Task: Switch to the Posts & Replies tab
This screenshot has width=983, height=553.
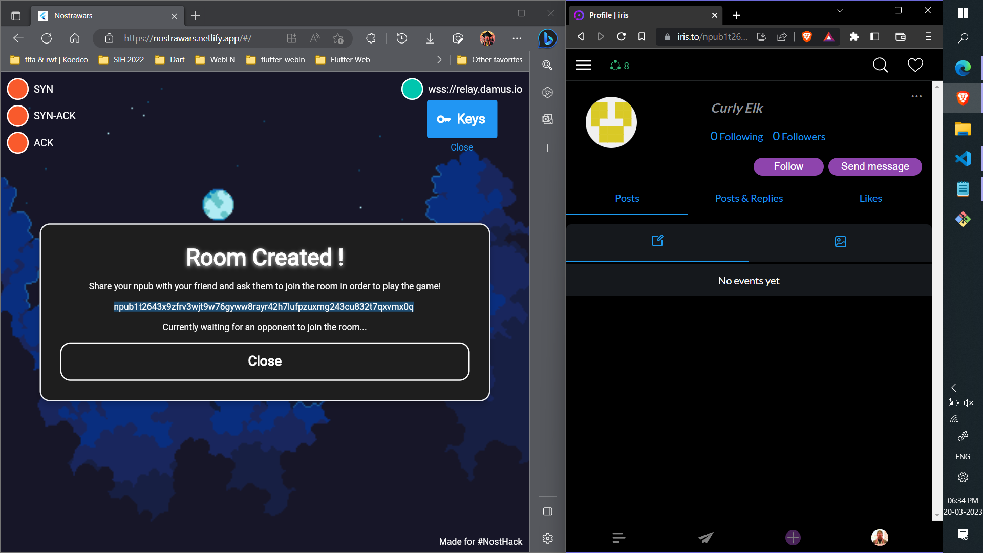Action: click(x=749, y=198)
